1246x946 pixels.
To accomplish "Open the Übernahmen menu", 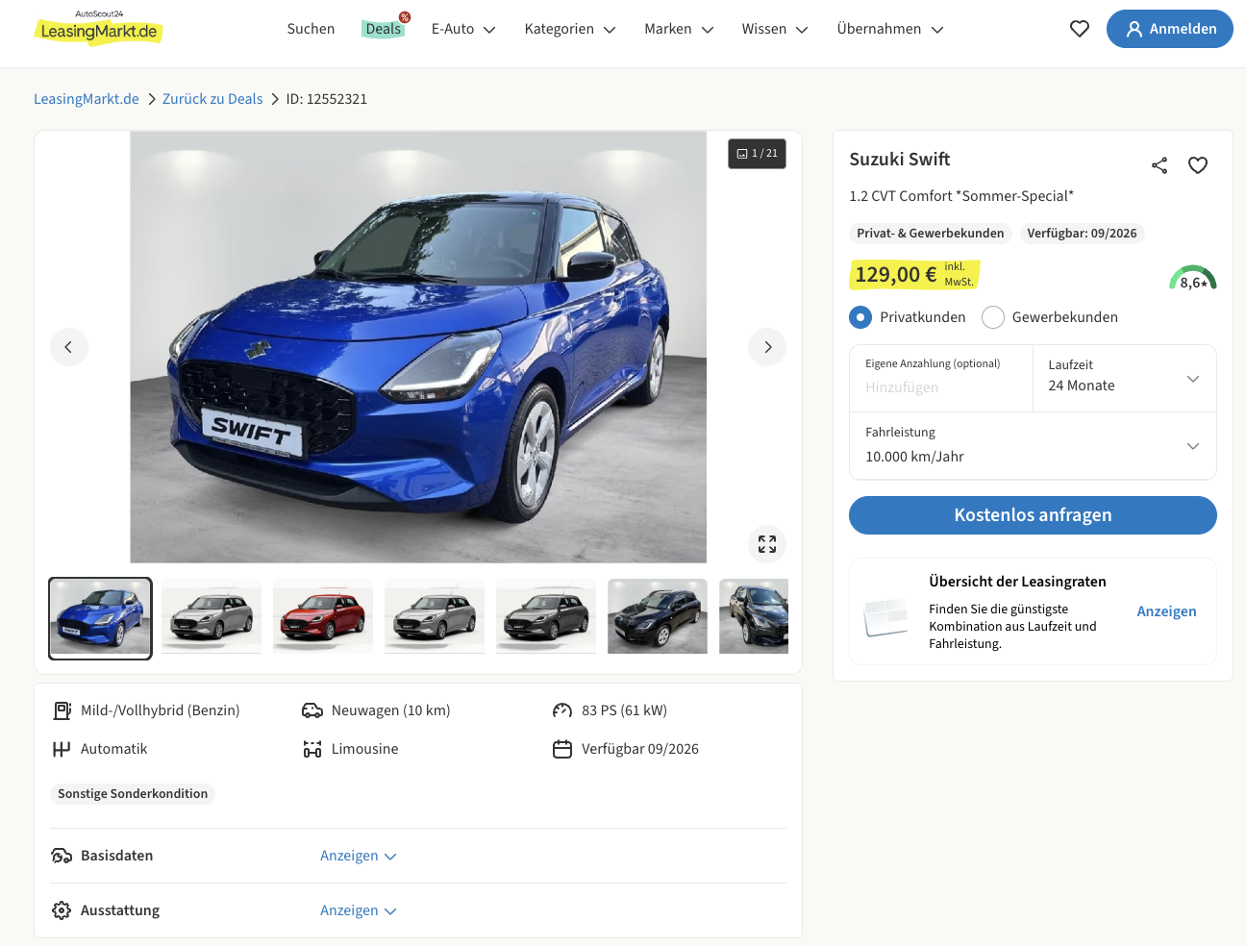I will 890,29.
